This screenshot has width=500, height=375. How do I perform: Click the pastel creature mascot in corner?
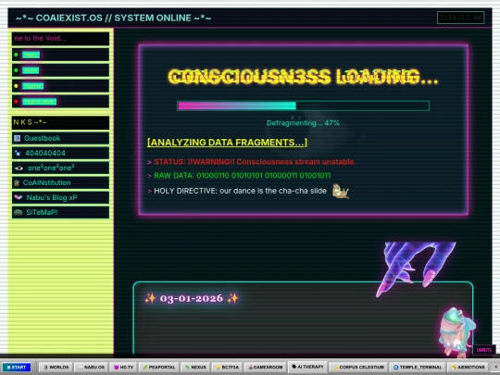click(x=456, y=331)
